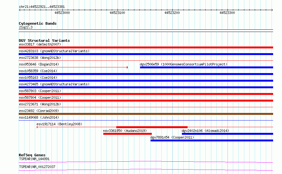This screenshot has width=282, height=174.
Task: Select the magenta TSPEAR NM_001272037 intron line
Action: 146,170
